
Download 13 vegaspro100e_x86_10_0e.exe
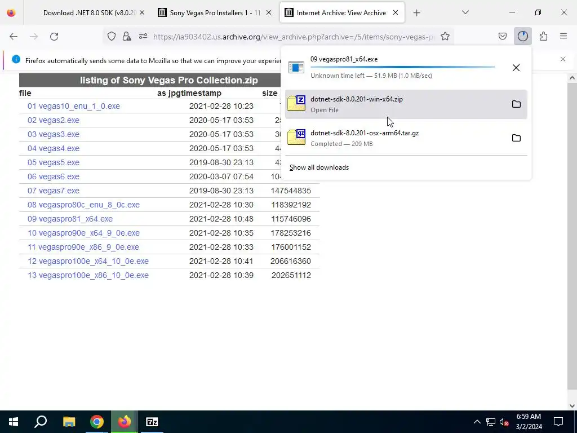pos(88,275)
